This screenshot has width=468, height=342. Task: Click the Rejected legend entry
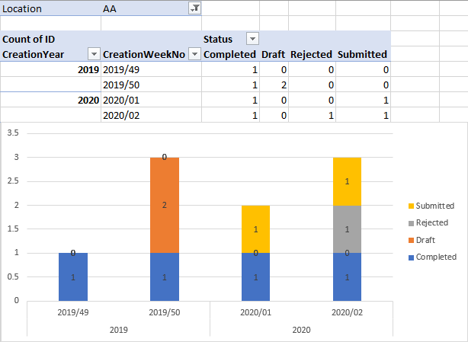point(428,222)
